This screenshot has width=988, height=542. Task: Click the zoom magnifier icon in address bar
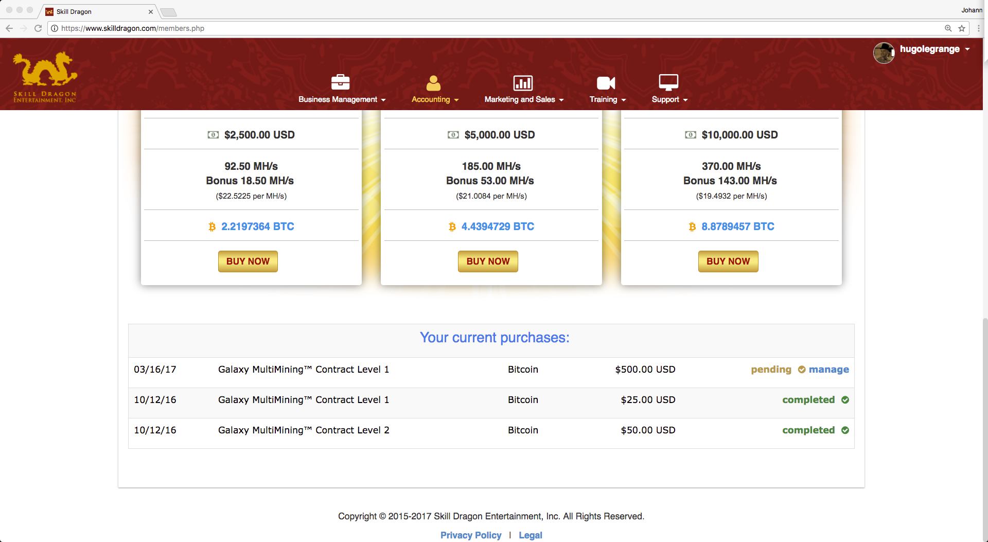[948, 28]
